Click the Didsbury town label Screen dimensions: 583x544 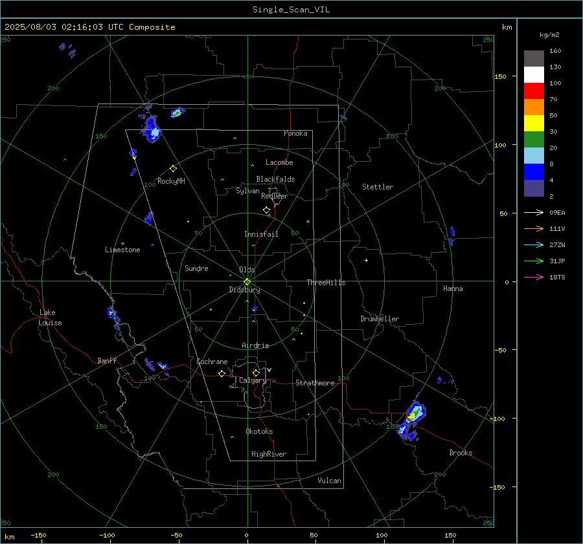(244, 290)
